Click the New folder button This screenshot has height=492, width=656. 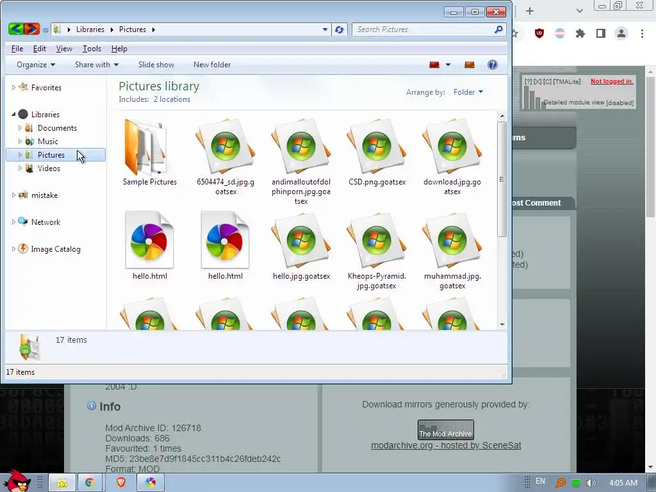(212, 65)
